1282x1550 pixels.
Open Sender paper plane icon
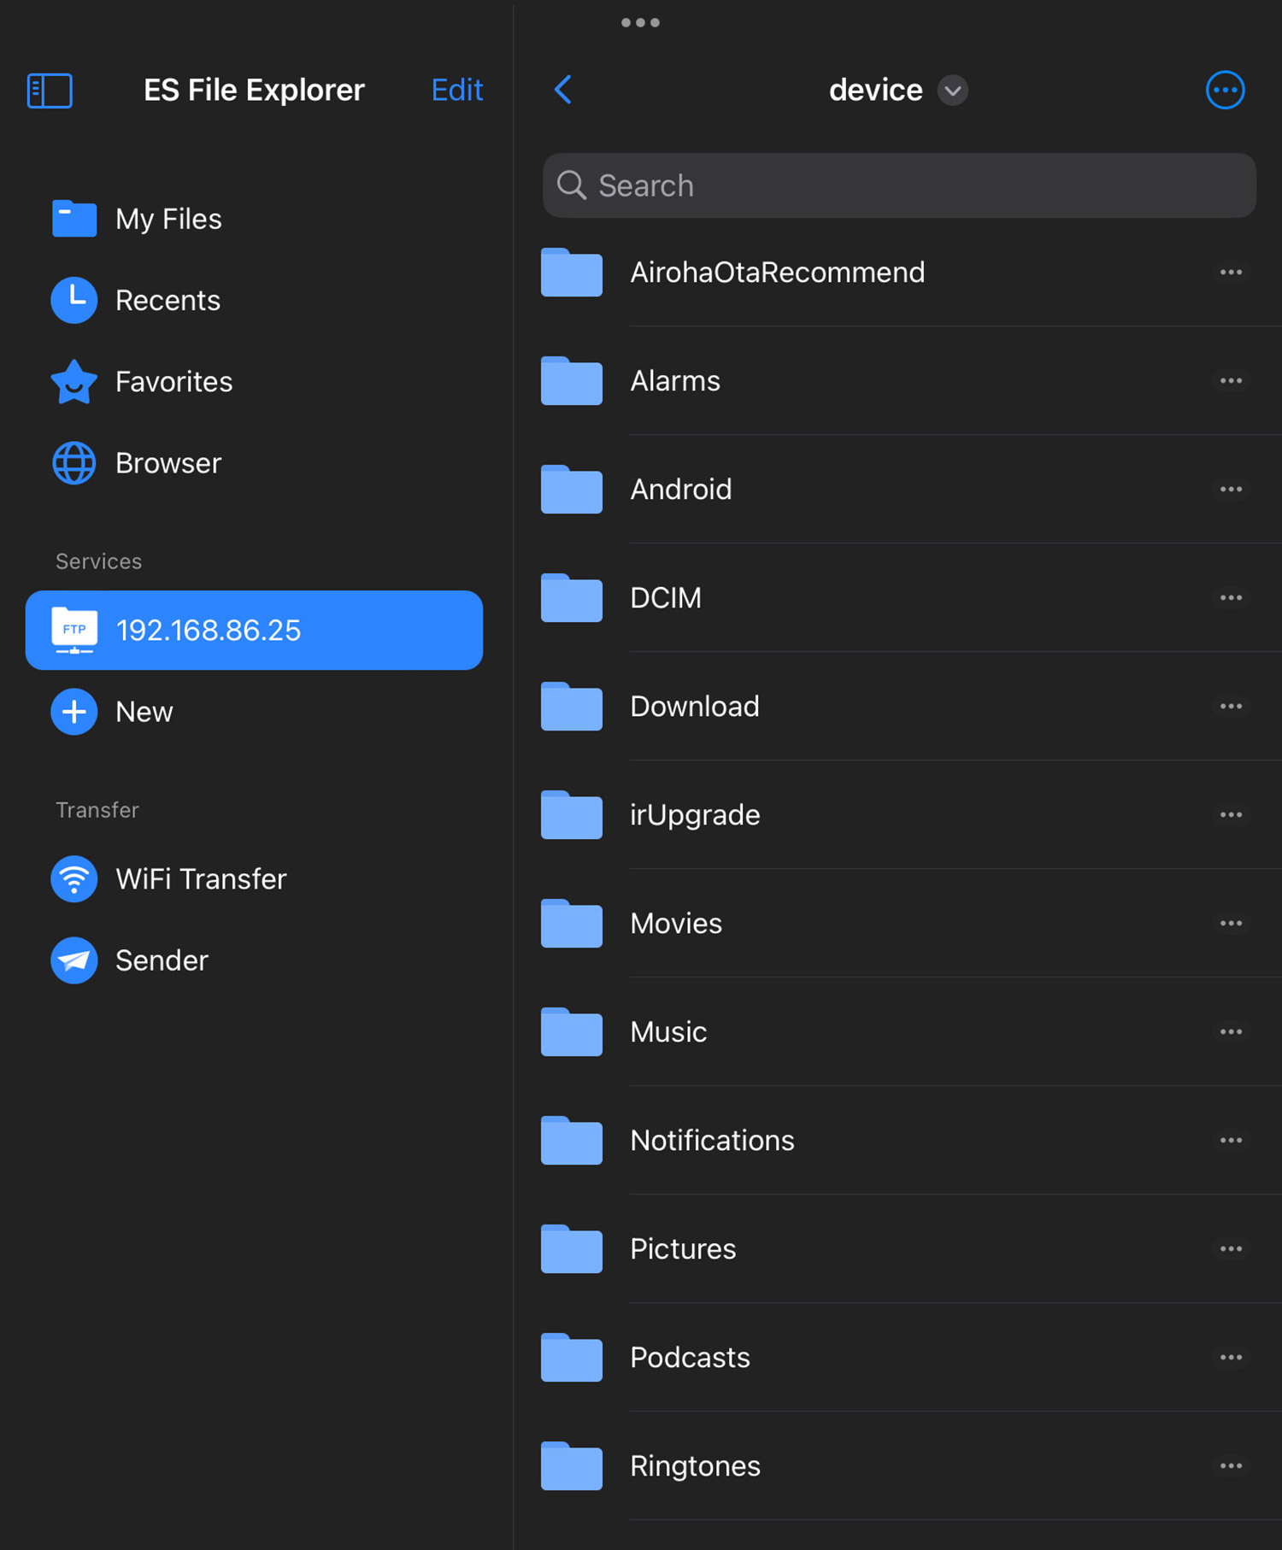click(x=74, y=960)
